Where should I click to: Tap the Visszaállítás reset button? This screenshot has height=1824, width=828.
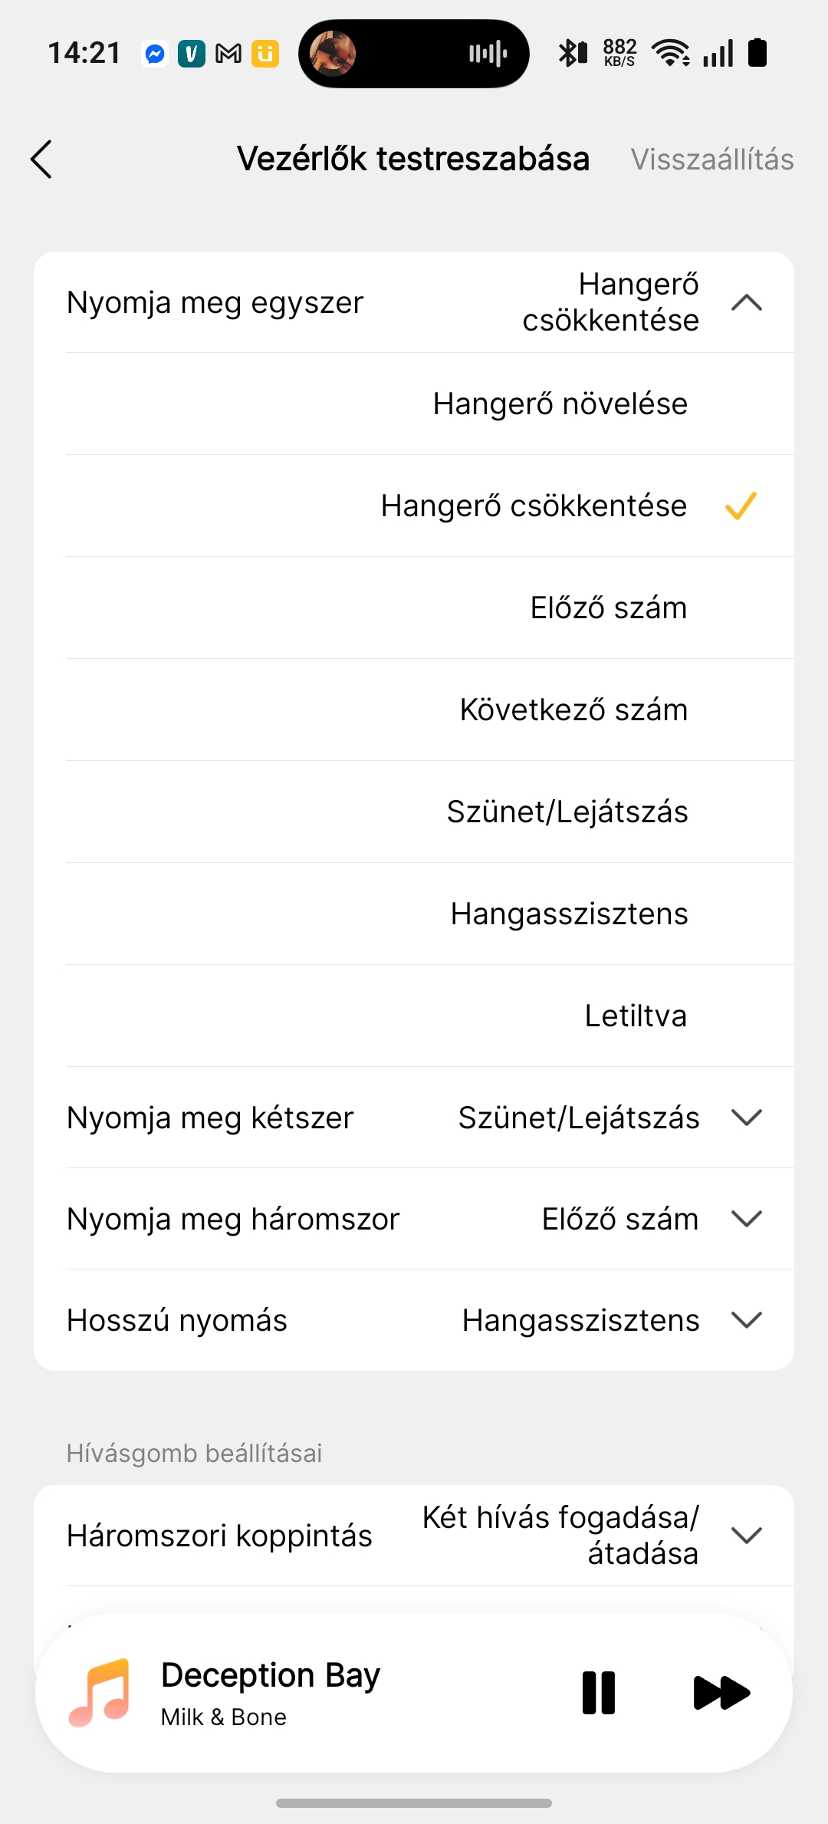click(x=712, y=160)
